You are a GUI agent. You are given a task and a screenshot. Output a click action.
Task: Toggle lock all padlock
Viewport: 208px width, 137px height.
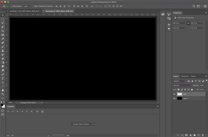click(192, 90)
